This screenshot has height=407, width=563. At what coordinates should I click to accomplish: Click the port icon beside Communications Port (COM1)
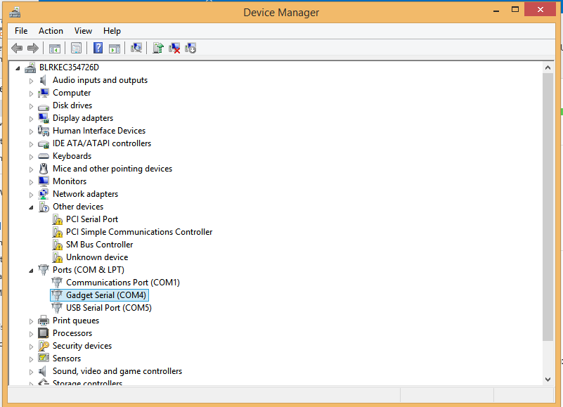(57, 283)
